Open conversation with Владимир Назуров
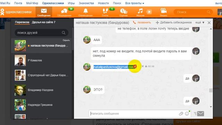Screen dimensions: 222x125 (x=42, y=90)
